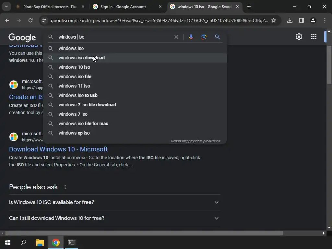Open tab search dropdown arrow

(6, 6)
